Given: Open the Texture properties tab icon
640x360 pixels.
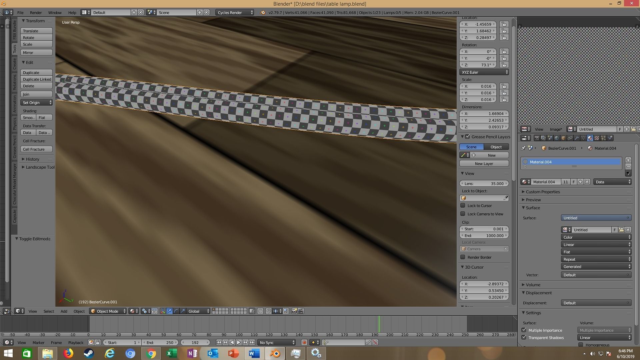Looking at the screenshot, I should 597,138.
